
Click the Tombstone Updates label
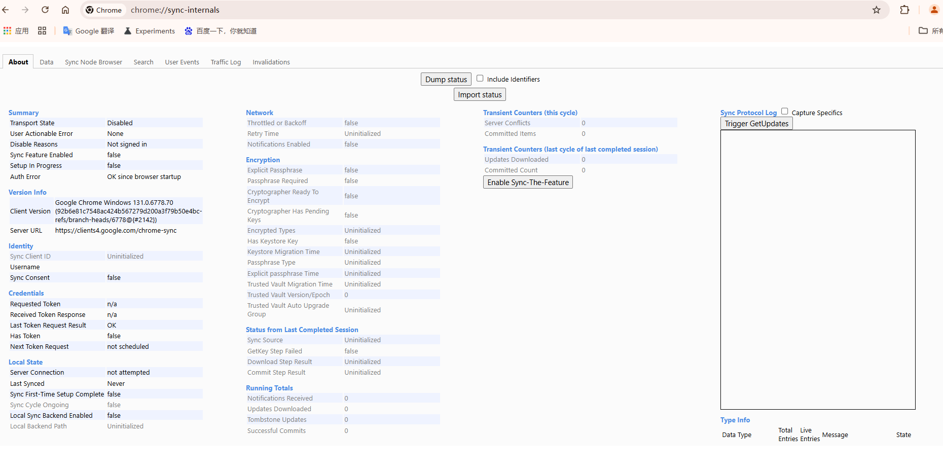coord(277,419)
